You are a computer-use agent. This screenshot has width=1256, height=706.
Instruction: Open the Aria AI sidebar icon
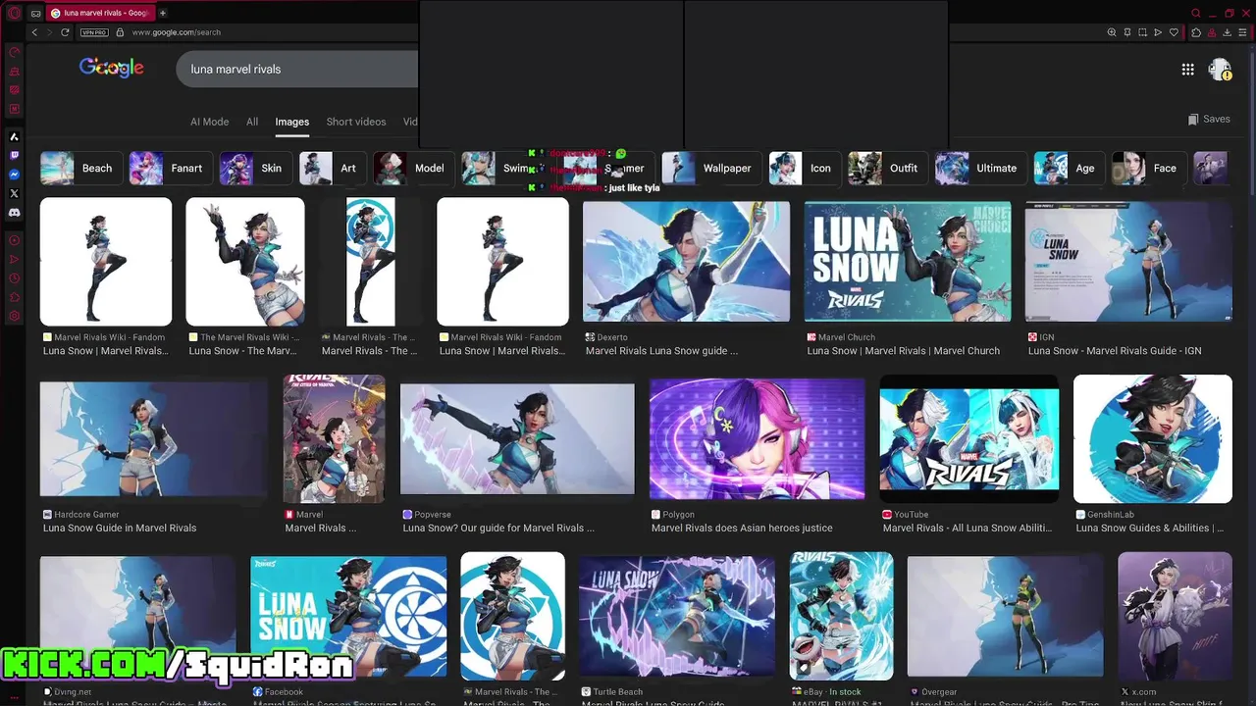pos(14,136)
